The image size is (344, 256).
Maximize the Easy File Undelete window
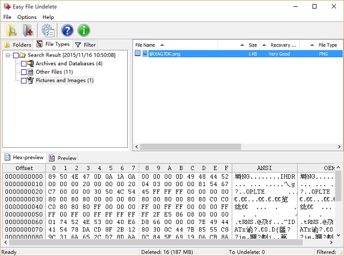tap(314, 6)
